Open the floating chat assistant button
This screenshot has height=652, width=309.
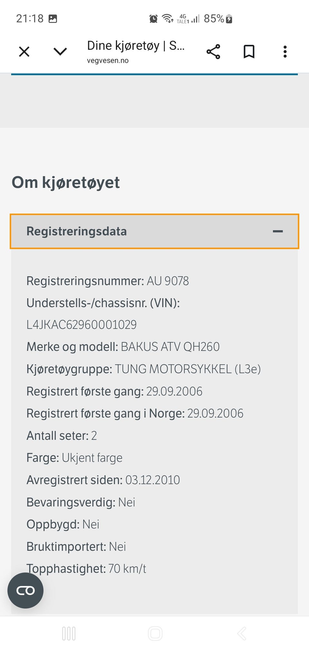(x=25, y=590)
